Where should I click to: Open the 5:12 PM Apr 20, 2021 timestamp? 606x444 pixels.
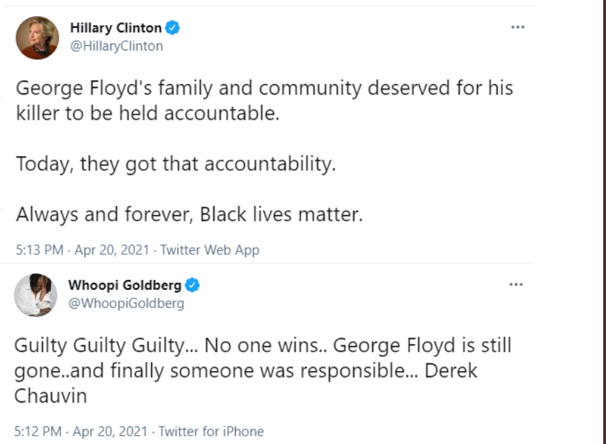tap(80, 431)
